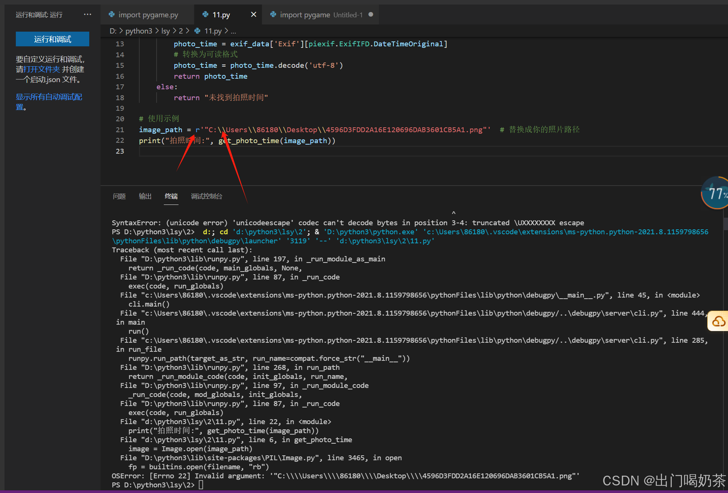Click the Python file icon in the breadcrumb
728x493 pixels.
point(197,31)
